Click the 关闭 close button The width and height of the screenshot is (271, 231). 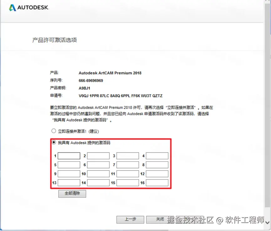pos(160,219)
